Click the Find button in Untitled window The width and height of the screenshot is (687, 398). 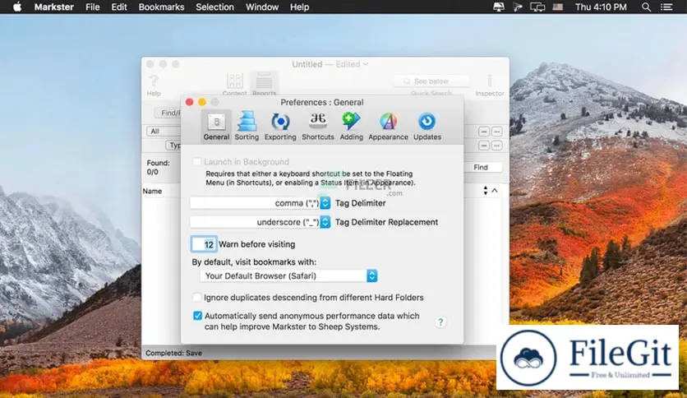pyautogui.click(x=481, y=168)
